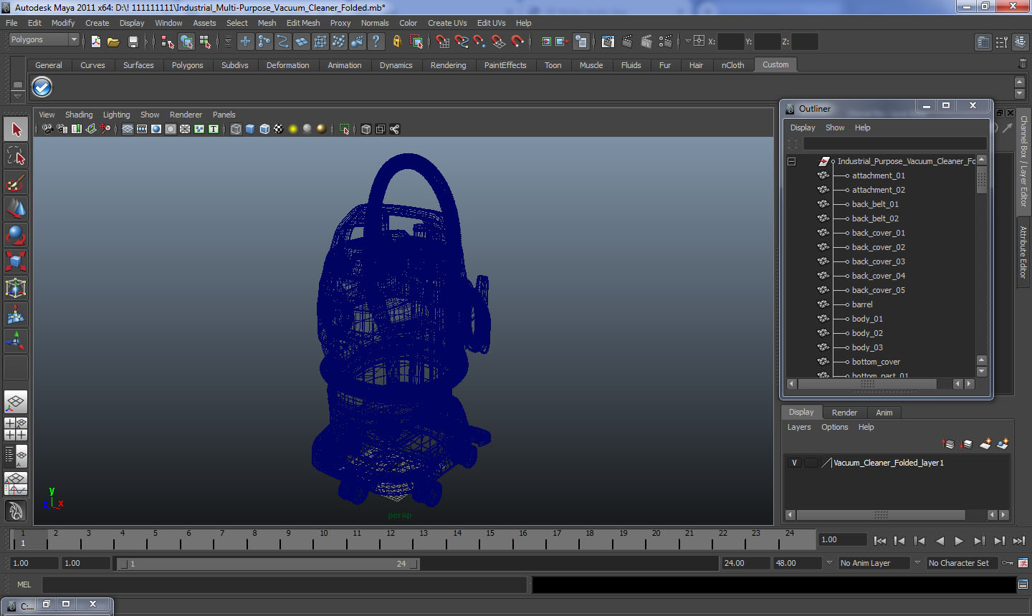Open the shelf options arrow menu
Viewport: 1032px width, 616px height.
(x=18, y=95)
